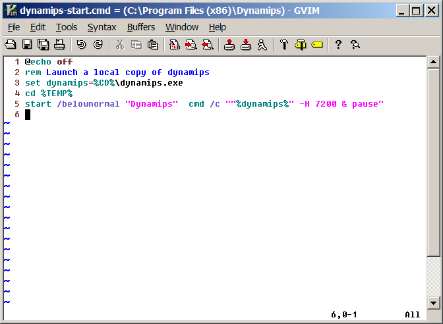
Task: Jump to tag with yellow tag icon
Action: pyautogui.click(x=317, y=45)
